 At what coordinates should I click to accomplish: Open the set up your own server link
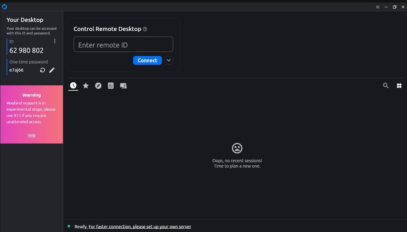click(x=140, y=227)
